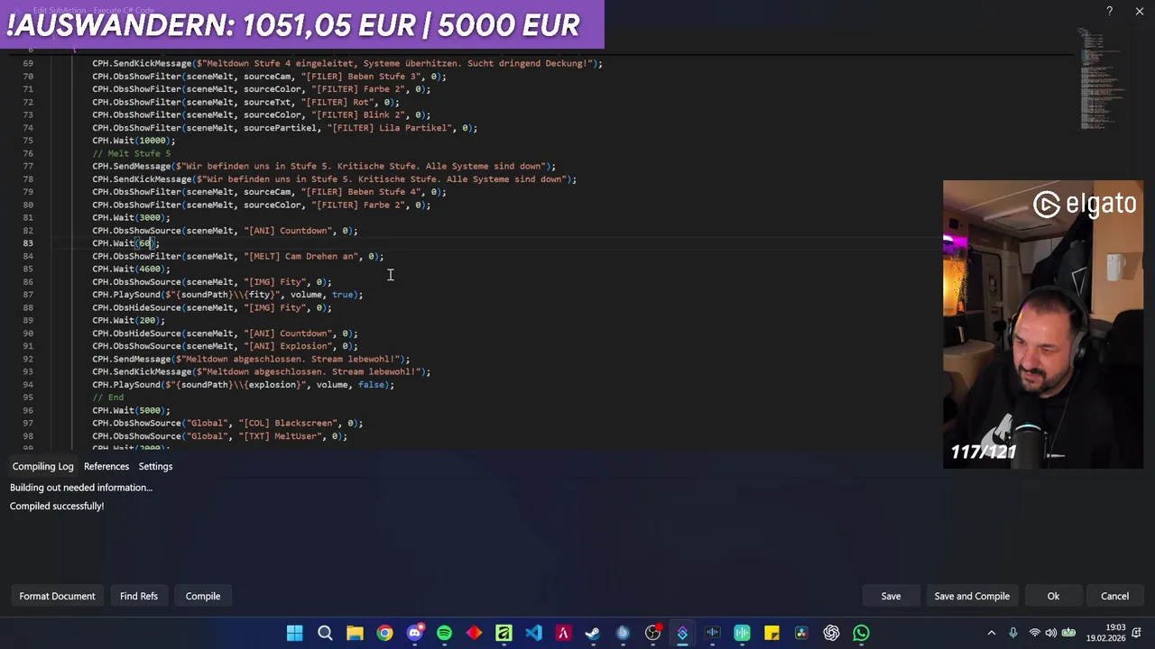Open the green 'a' app in taskbar
The image size is (1155, 649).
point(504,633)
